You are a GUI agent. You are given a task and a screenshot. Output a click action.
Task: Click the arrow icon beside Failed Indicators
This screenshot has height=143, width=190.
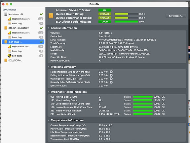(111, 72)
